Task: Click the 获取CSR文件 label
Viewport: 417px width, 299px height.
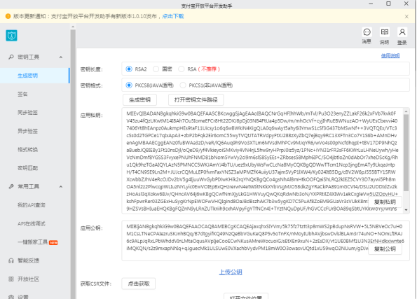Action: coord(96,284)
